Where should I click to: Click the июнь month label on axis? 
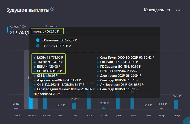32,115
